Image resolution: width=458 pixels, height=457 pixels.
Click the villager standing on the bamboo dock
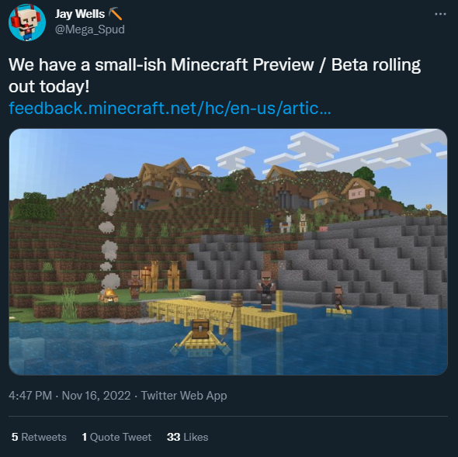tap(266, 290)
